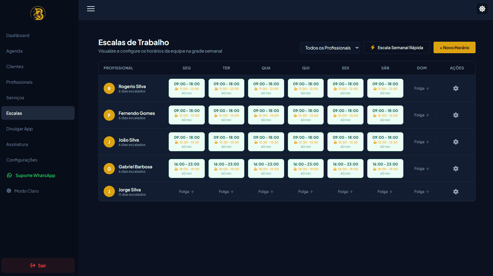Image resolution: width=493 pixels, height=276 pixels.
Task: Open settings gear for Fernendo Gomes row
Action: [x=456, y=115]
